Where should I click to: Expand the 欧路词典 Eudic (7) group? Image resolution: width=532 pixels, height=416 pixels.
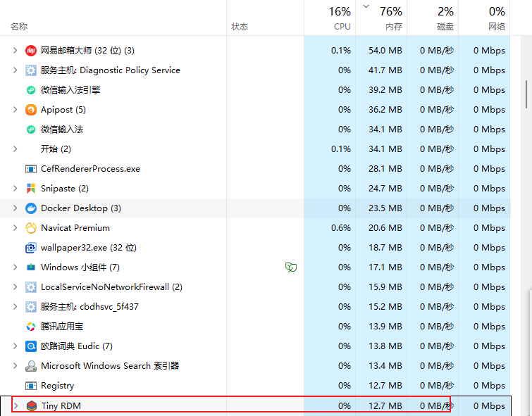coord(15,346)
